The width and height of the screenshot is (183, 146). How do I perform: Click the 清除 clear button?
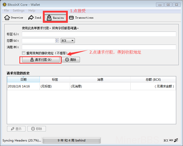pos(71,60)
